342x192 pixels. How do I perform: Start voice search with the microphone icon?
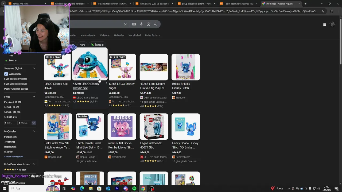(141, 24)
